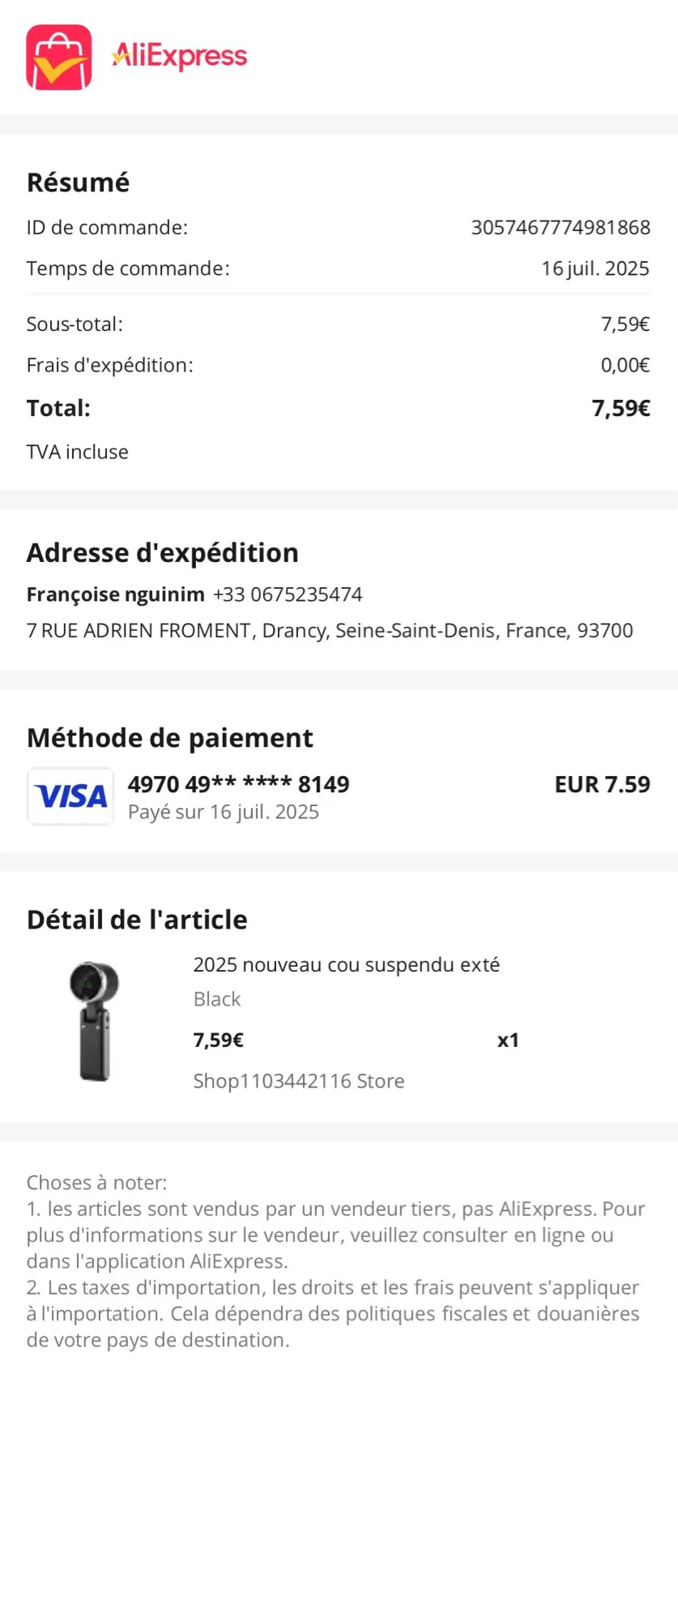678x1622 pixels.
Task: Click the Choses à noter notes paragraph
Action: click(336, 1261)
